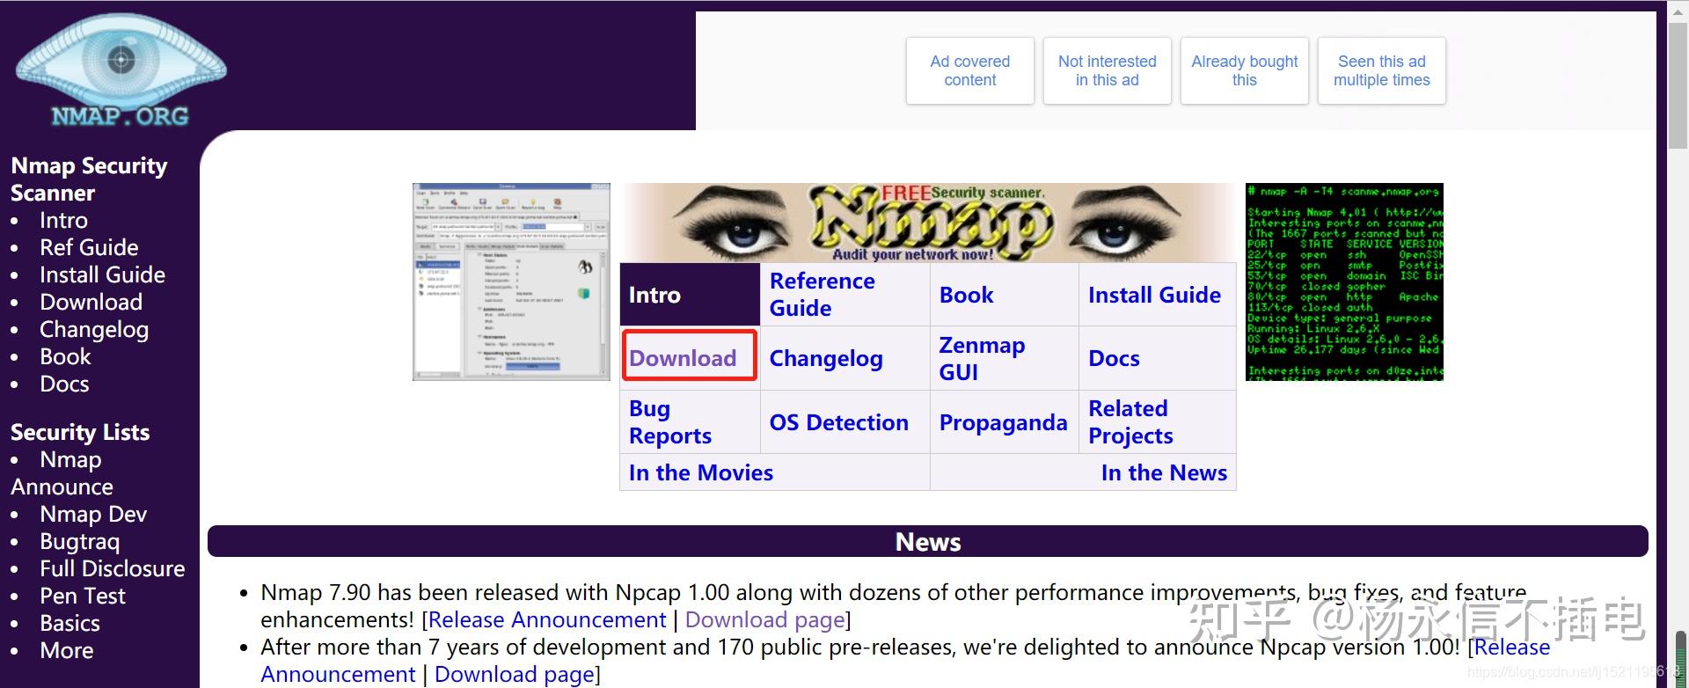Open Changelog in left sidebar
Viewport: 1689px width, 688px height.
94,329
